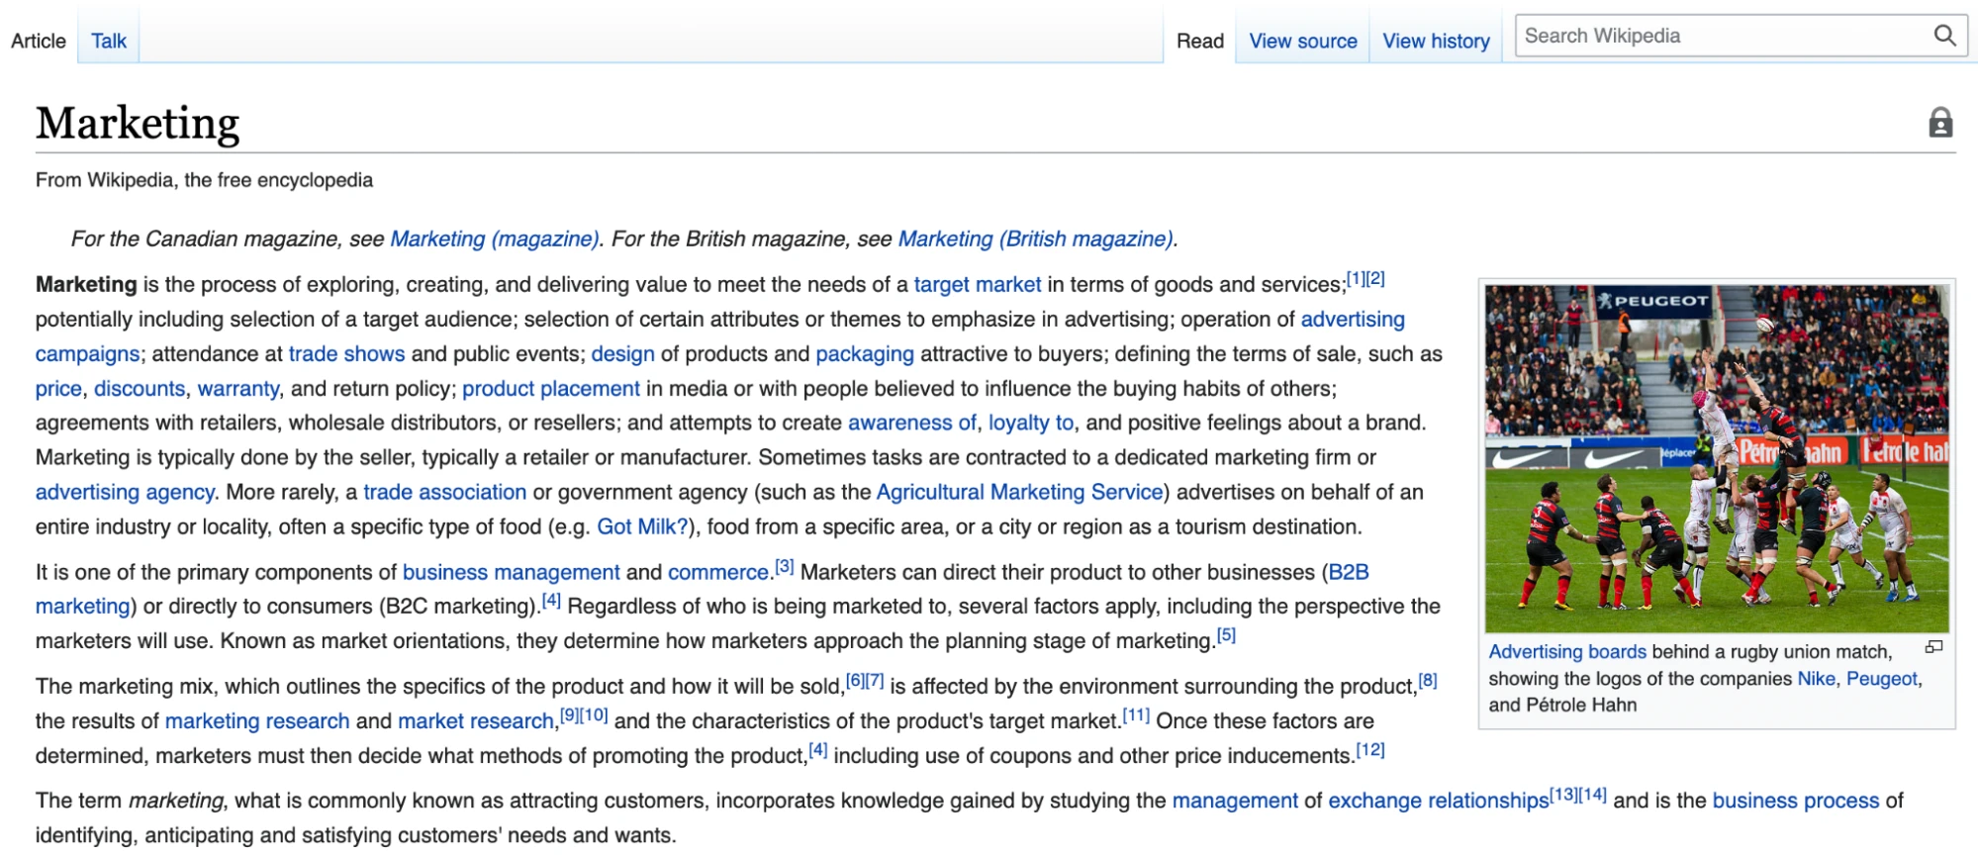The image size is (1978, 855).
Task: Go to the Article tab
Action: (x=39, y=41)
